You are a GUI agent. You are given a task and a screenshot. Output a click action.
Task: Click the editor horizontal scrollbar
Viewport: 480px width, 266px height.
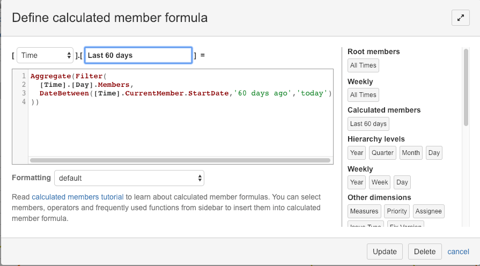(x=180, y=160)
